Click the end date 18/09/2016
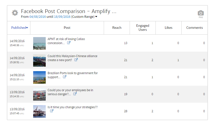 pos(62,17)
